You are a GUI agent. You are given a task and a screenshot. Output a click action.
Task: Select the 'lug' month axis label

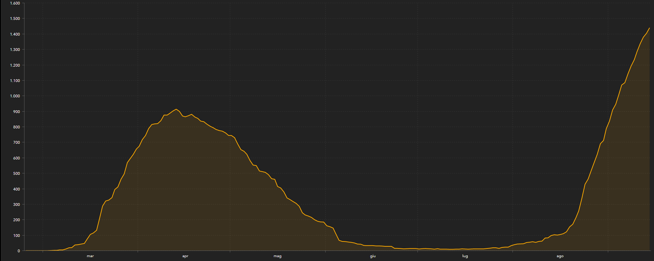[465, 256]
